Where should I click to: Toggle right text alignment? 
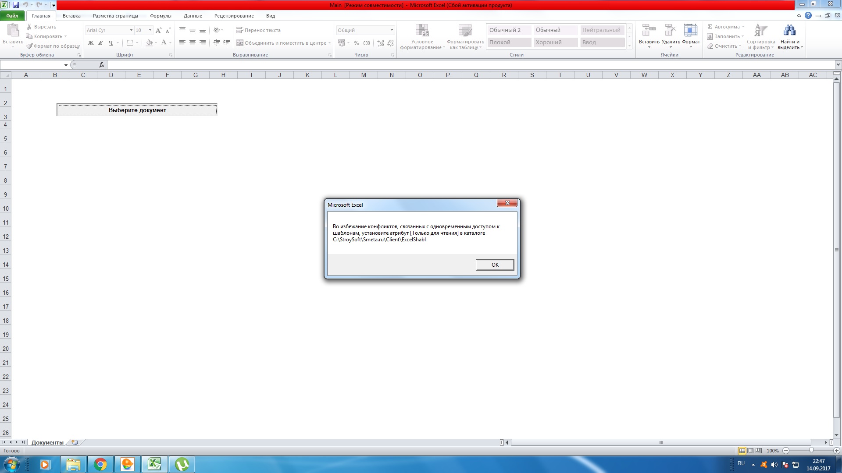coord(203,43)
